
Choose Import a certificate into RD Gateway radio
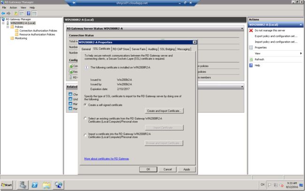coord(85,135)
